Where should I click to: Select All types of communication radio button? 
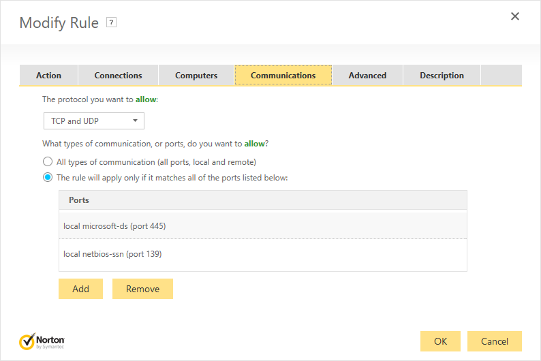[x=48, y=161]
